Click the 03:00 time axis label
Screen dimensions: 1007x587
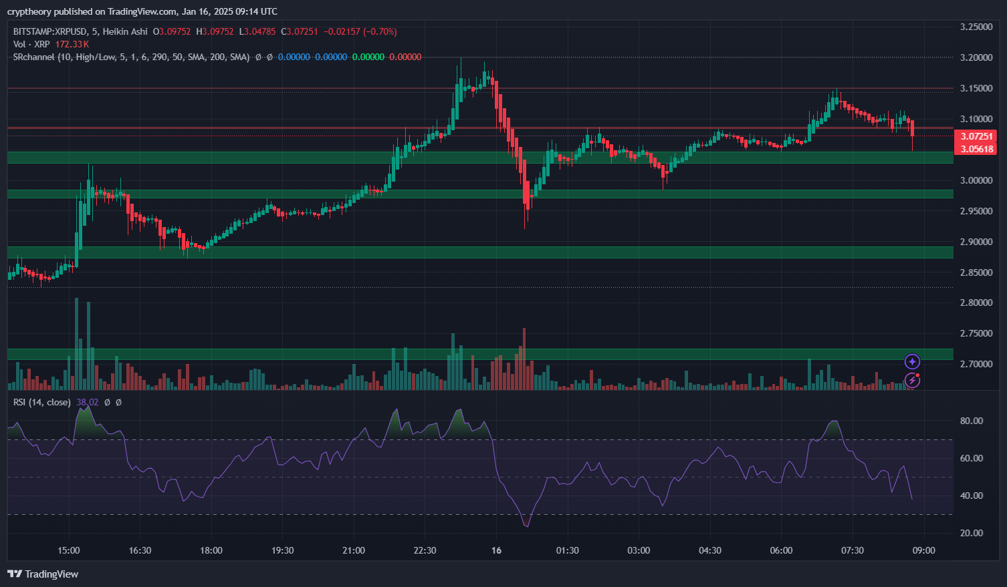[639, 550]
